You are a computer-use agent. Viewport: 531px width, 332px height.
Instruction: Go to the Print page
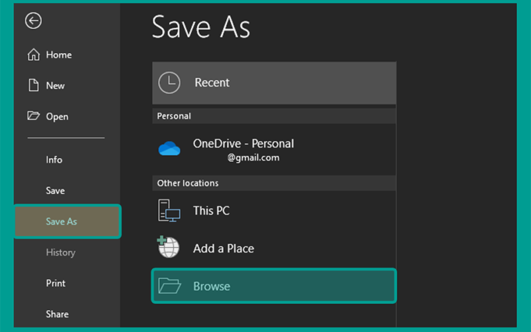(x=56, y=284)
